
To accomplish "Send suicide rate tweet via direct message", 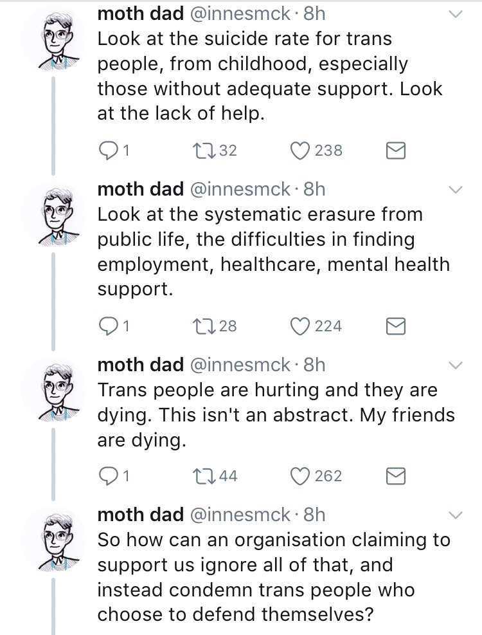I will point(395,151).
